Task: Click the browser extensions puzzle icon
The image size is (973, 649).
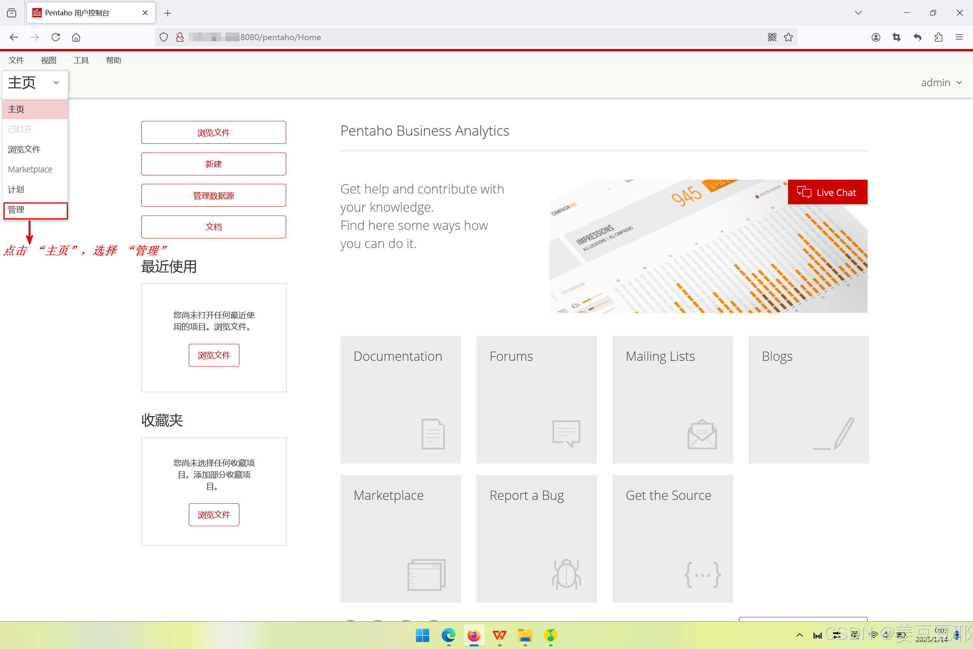Action: click(938, 37)
